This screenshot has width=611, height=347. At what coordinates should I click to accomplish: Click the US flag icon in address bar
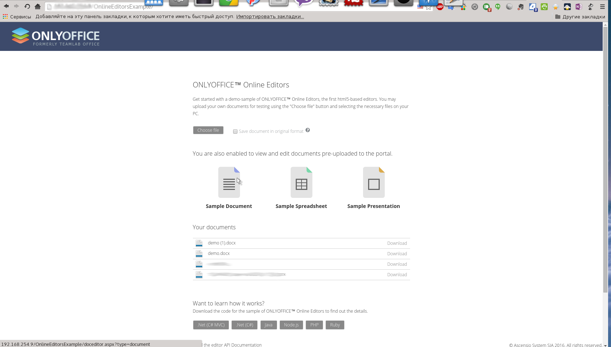420,7
